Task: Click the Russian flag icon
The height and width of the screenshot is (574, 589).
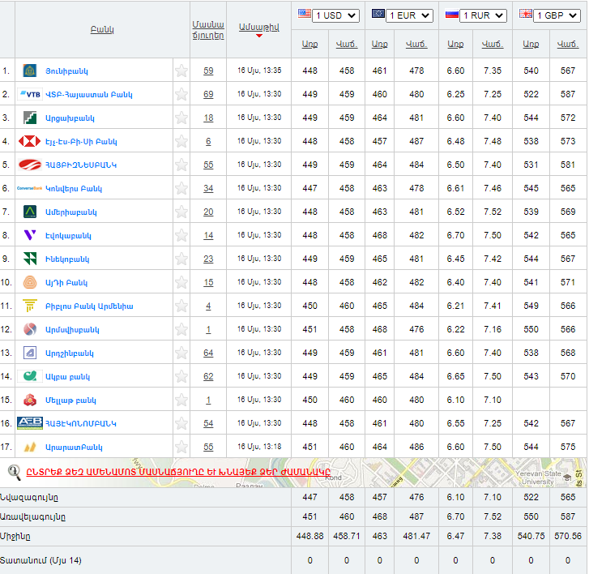Action: pos(452,15)
